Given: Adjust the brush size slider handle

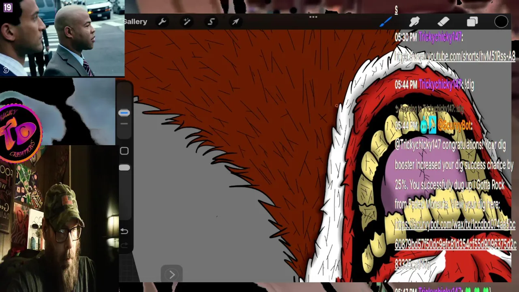Looking at the screenshot, I should click(x=124, y=113).
